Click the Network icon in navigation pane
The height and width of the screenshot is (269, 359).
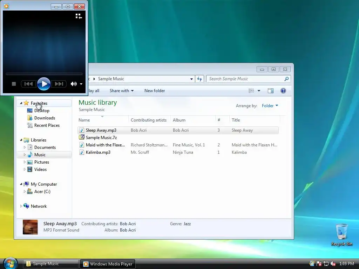tap(26, 206)
